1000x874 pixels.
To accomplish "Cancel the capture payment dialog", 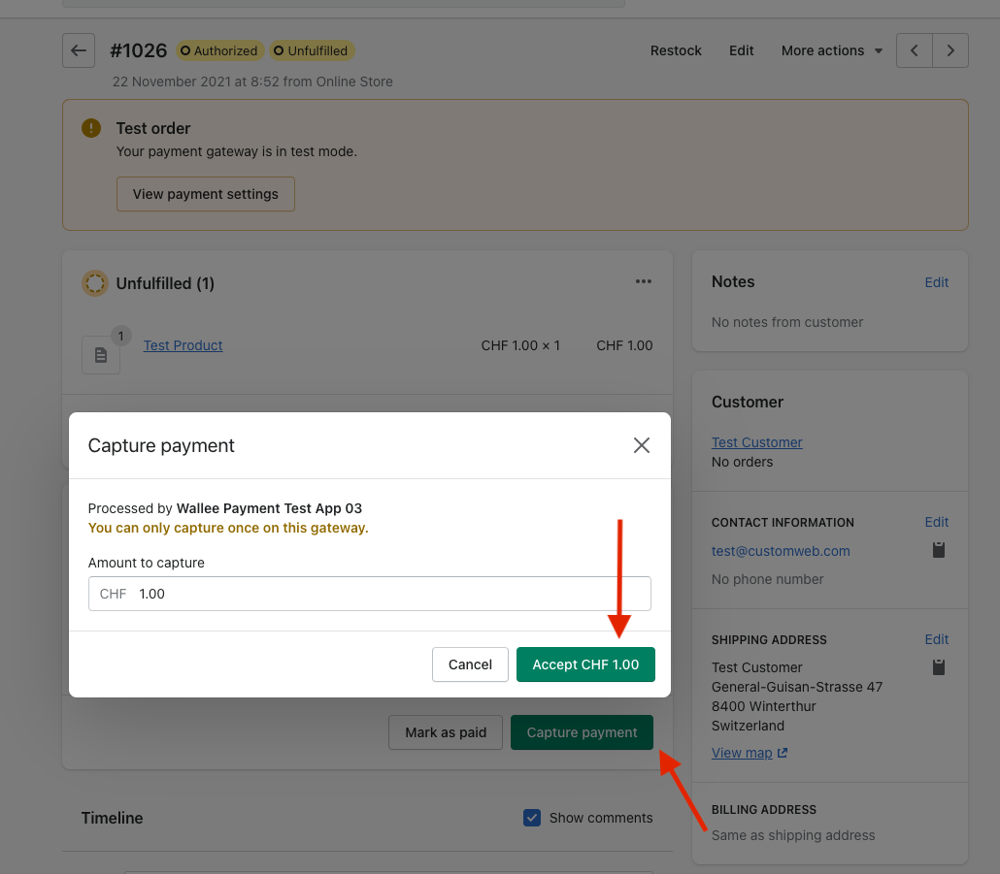I will point(470,664).
